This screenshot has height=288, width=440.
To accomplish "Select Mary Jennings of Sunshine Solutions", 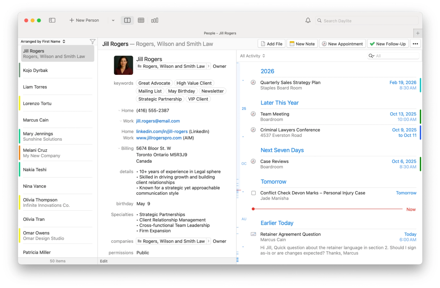I will pyautogui.click(x=57, y=136).
